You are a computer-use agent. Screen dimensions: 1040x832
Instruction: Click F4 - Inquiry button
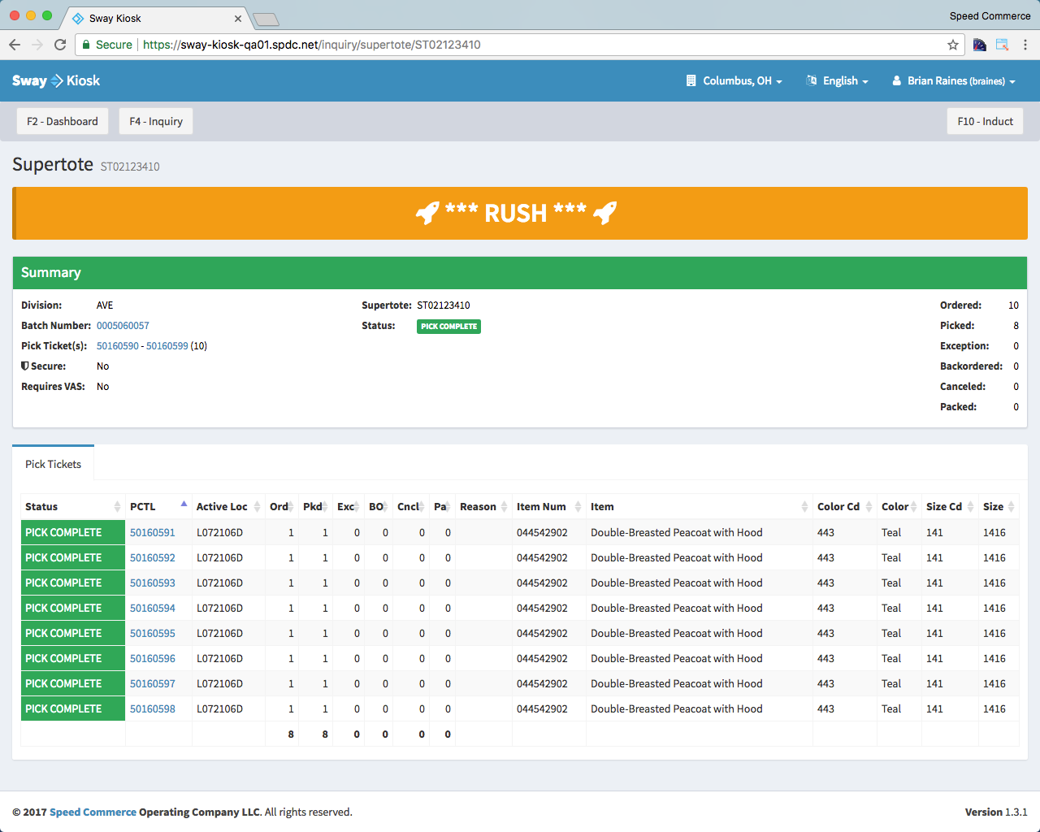tap(156, 121)
